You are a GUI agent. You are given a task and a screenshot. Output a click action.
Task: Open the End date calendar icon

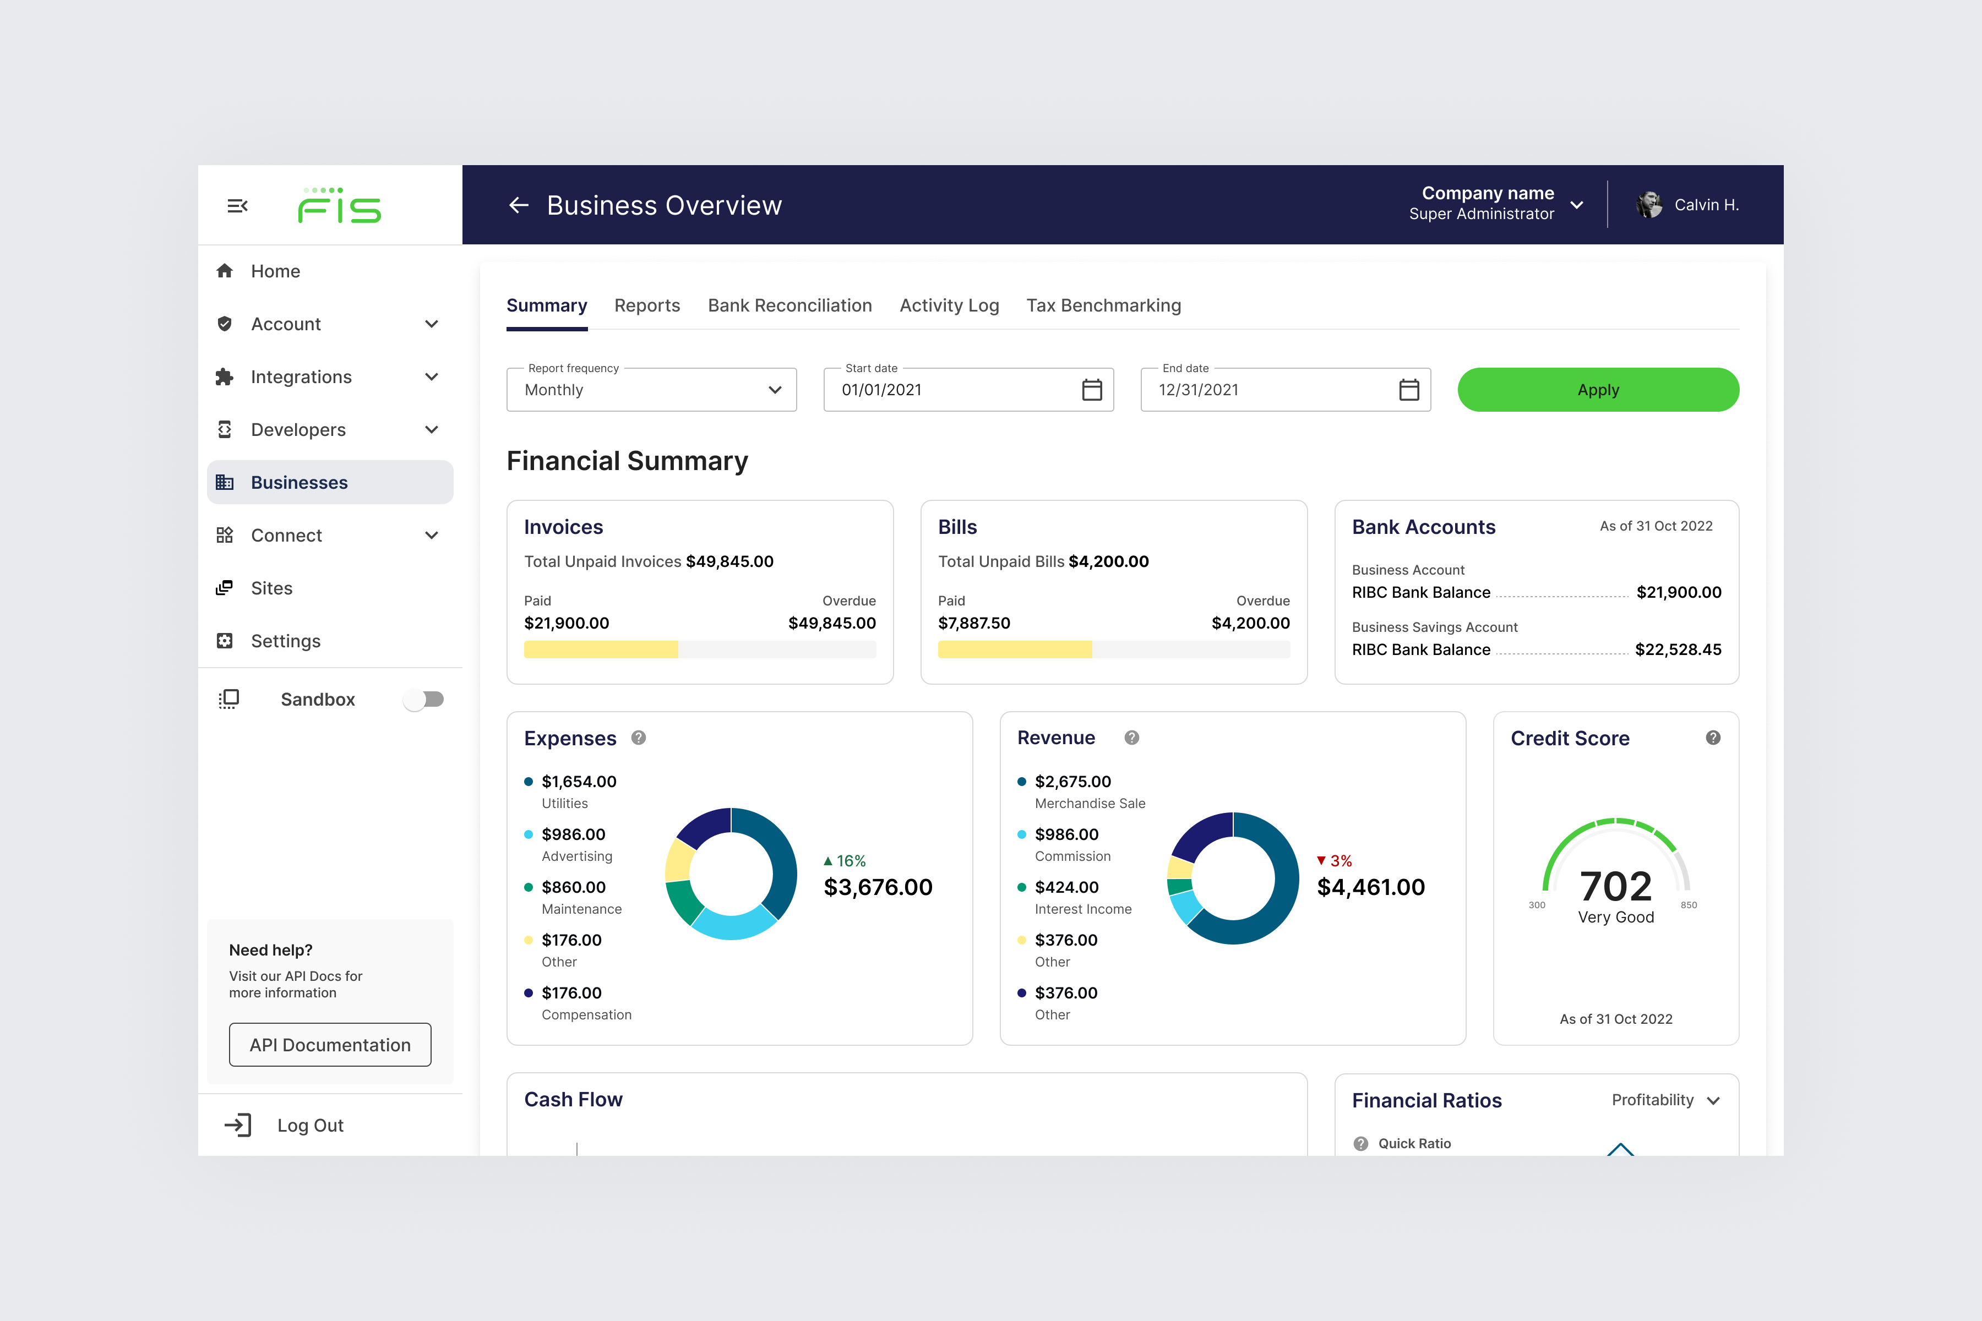click(x=1408, y=390)
